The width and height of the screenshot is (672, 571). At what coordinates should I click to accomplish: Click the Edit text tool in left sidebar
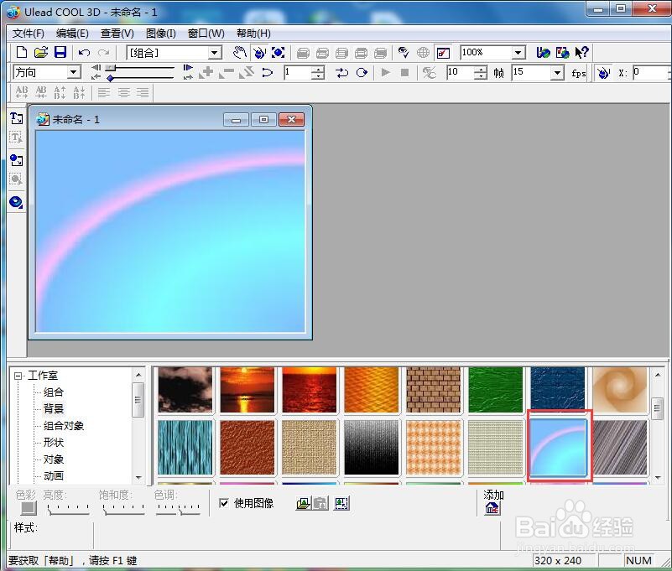click(x=16, y=138)
